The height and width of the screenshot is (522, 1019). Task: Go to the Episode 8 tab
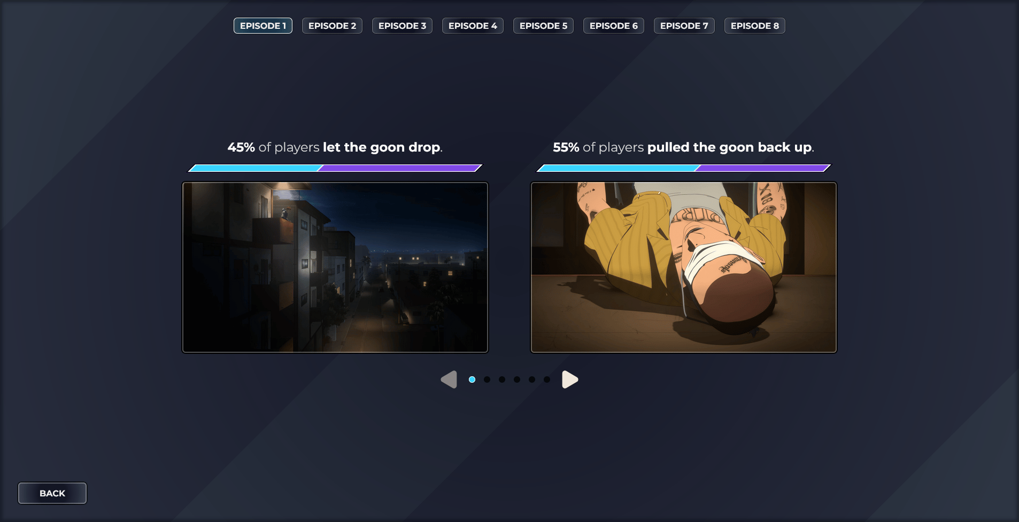754,26
